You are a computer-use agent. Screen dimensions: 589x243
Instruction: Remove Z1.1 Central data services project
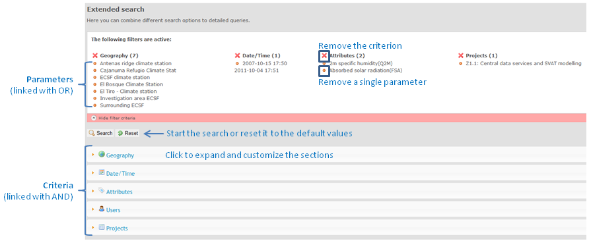click(461, 63)
